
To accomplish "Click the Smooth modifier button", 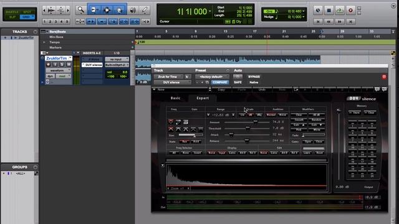I will (x=299, y=119).
